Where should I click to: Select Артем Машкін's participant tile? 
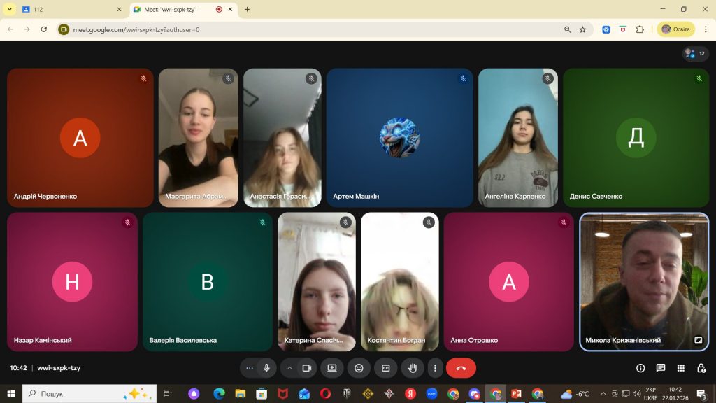pyautogui.click(x=399, y=137)
